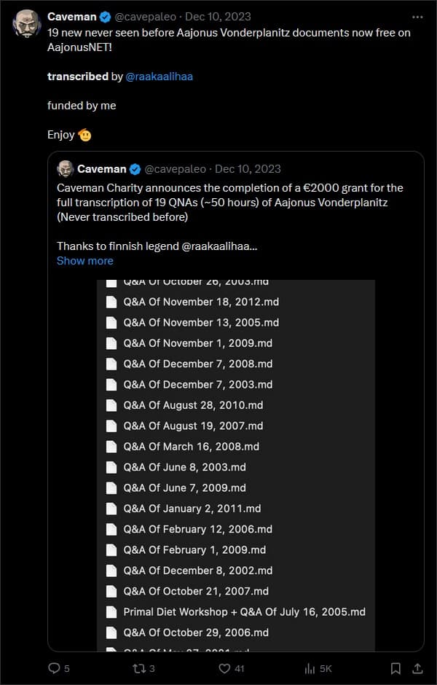Retweet the post using the repost icon

(138, 668)
